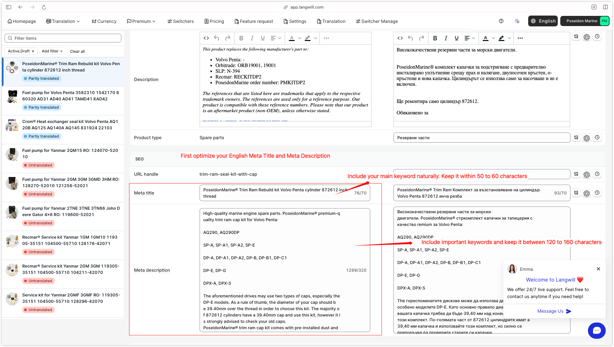Redo in the left description editor
Screen dimensions: 614x347
point(228,38)
